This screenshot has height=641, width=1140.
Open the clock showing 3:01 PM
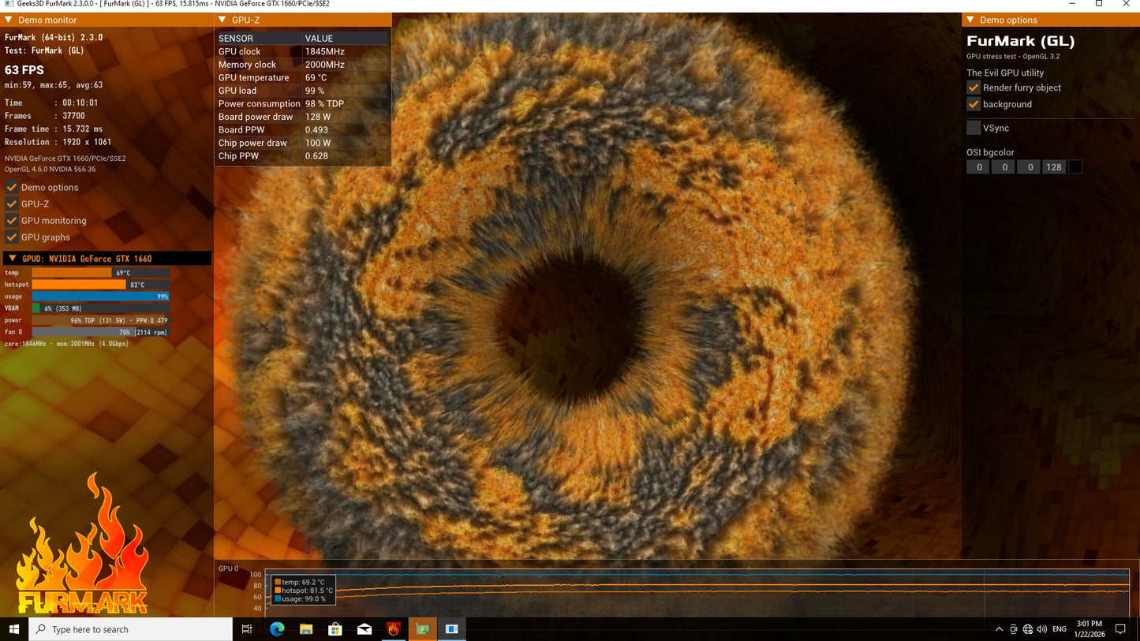[1089, 629]
